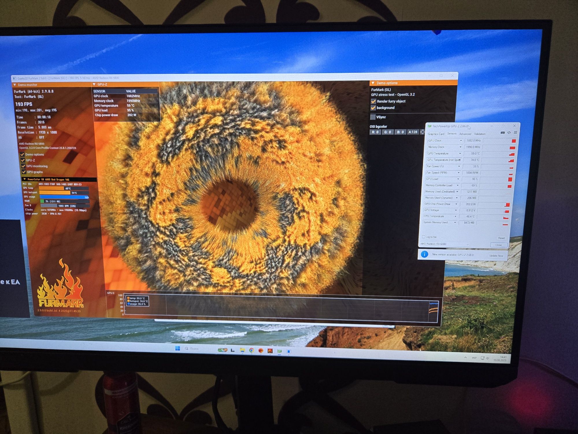578x434 pixels.
Task: Open the AMD Radeon RX 6800 device selector
Action: pyautogui.click(x=444, y=244)
